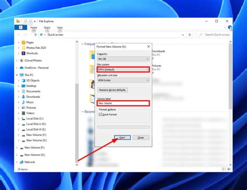The image size is (247, 190).
Task: Select the OneDrive cloud icon
Action: tap(21, 68)
